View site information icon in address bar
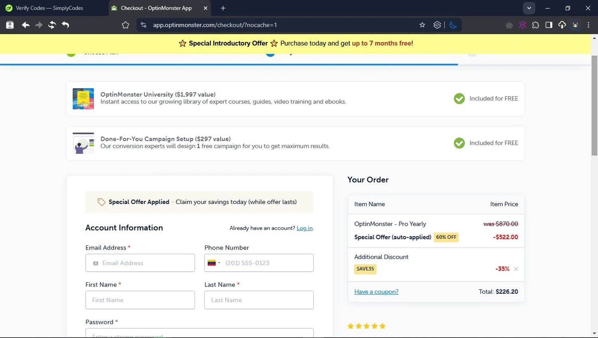 (144, 25)
